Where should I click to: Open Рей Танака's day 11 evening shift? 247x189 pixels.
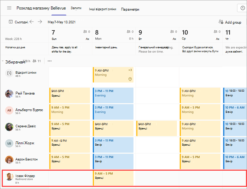235,95
